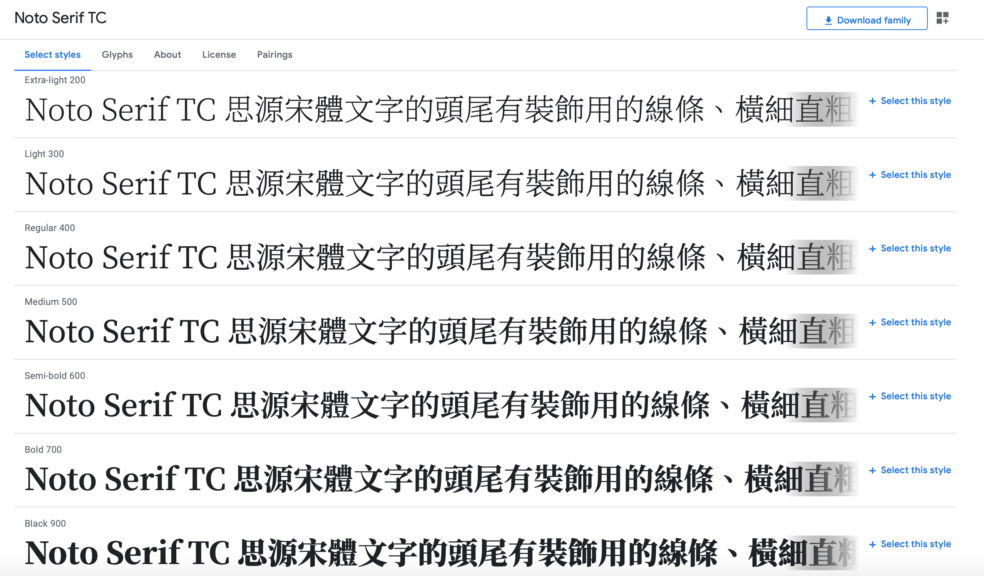The width and height of the screenshot is (984, 576).
Task: Click the Noto Serif TC page title
Action: click(x=60, y=18)
